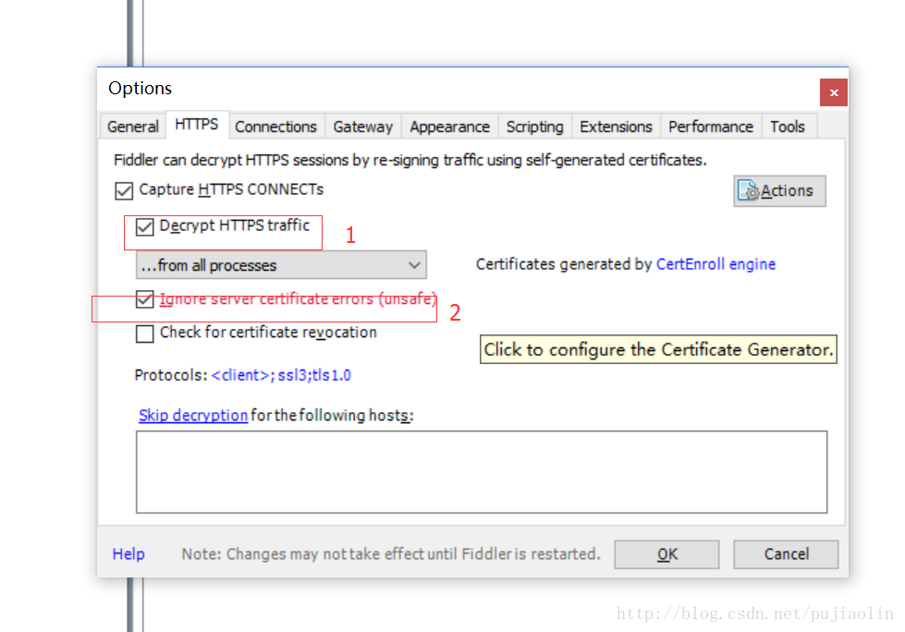Click inside the skip hosts text box
The height and width of the screenshot is (632, 905).
(x=481, y=471)
